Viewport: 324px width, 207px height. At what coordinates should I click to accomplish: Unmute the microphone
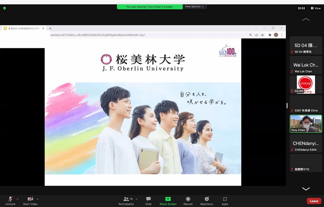coord(10,201)
